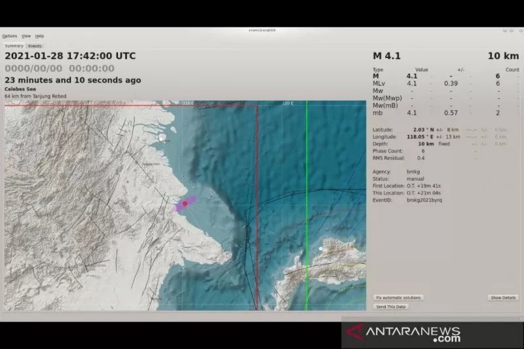The height and width of the screenshot is (349, 524).
Task: Click the white city marker on the southeastern peninsula
Action: coord(320,249)
